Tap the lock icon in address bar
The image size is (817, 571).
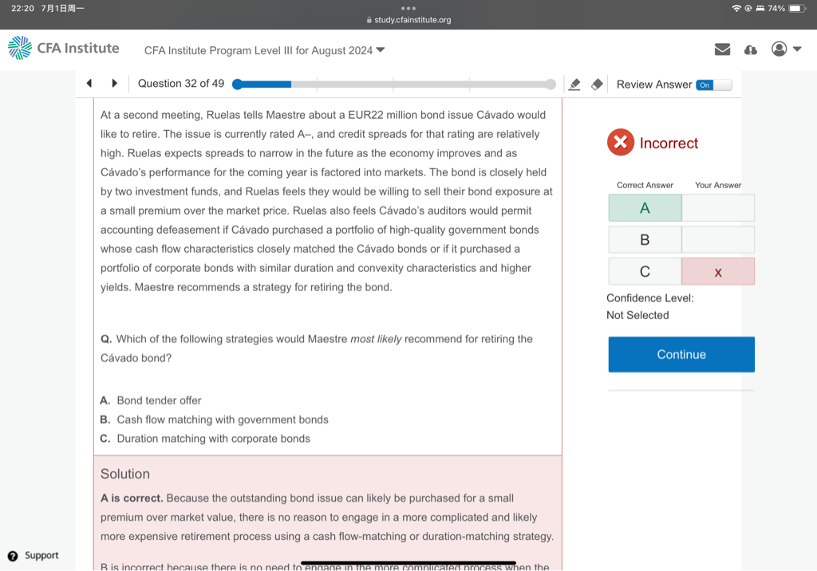point(369,20)
